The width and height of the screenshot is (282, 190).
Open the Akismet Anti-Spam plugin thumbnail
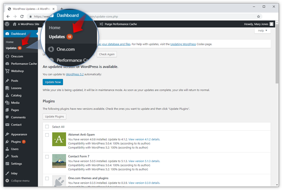(x=59, y=139)
